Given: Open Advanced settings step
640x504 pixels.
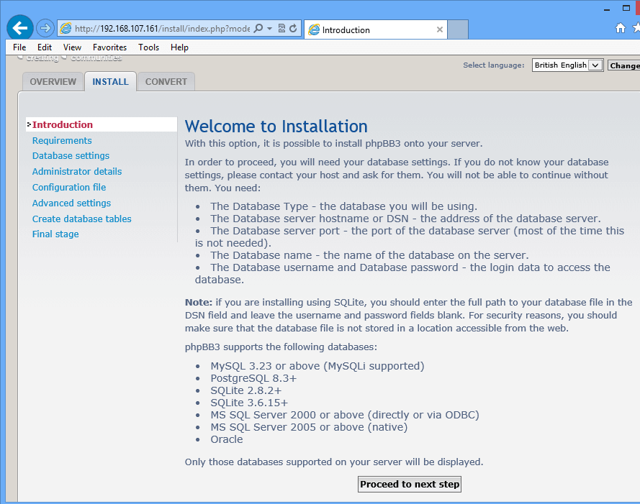Looking at the screenshot, I should pos(71,203).
